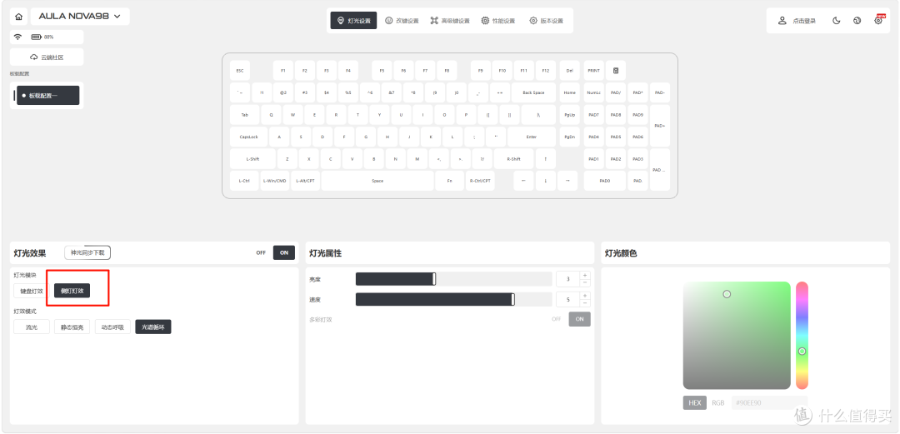Select 侧灯灯效 side light module
The width and height of the screenshot is (900, 434).
coord(72,291)
